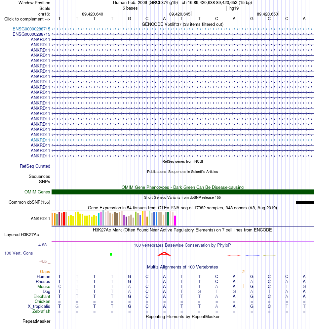The image size is (314, 329).
Task: Click the -4.5 lower scale value
Action: coord(43,262)
